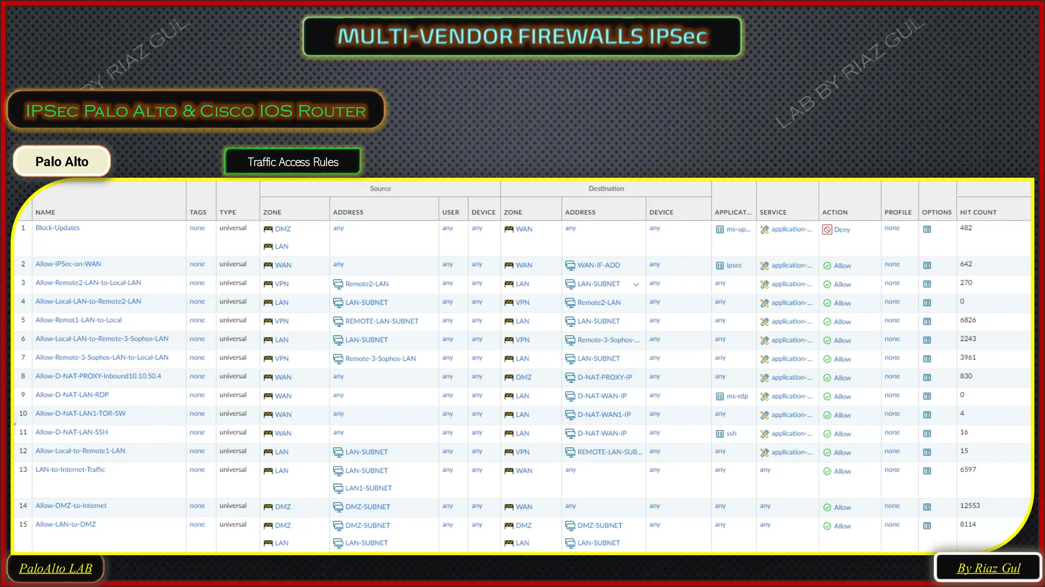Click the TYPE column header
This screenshot has width=1045, height=587.
pyautogui.click(x=228, y=212)
